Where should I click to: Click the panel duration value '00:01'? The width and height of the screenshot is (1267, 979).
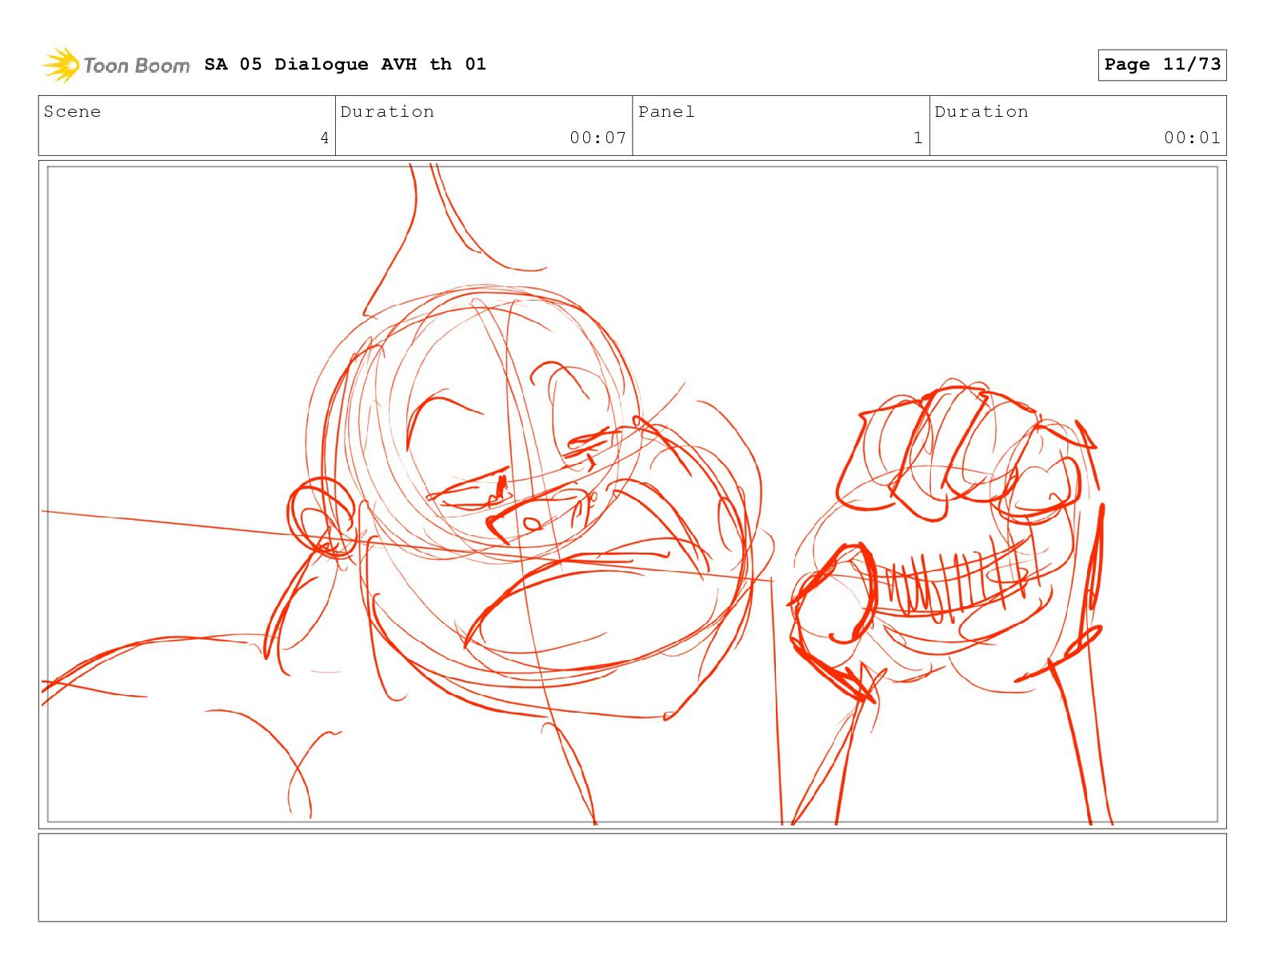(1192, 138)
